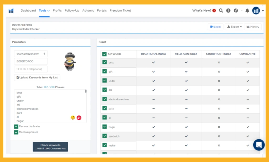
Task: Toggle the Maintain phrases checkbox
Action: [x=16, y=132]
